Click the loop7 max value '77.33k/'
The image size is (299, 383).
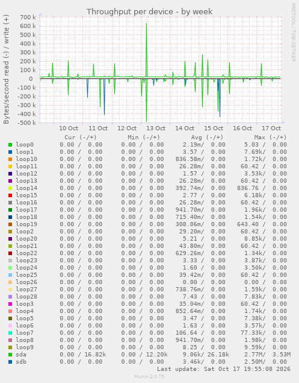pyautogui.click(x=253, y=333)
